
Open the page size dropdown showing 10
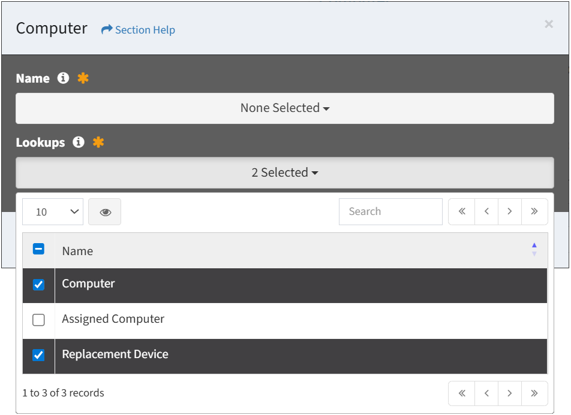pyautogui.click(x=53, y=212)
